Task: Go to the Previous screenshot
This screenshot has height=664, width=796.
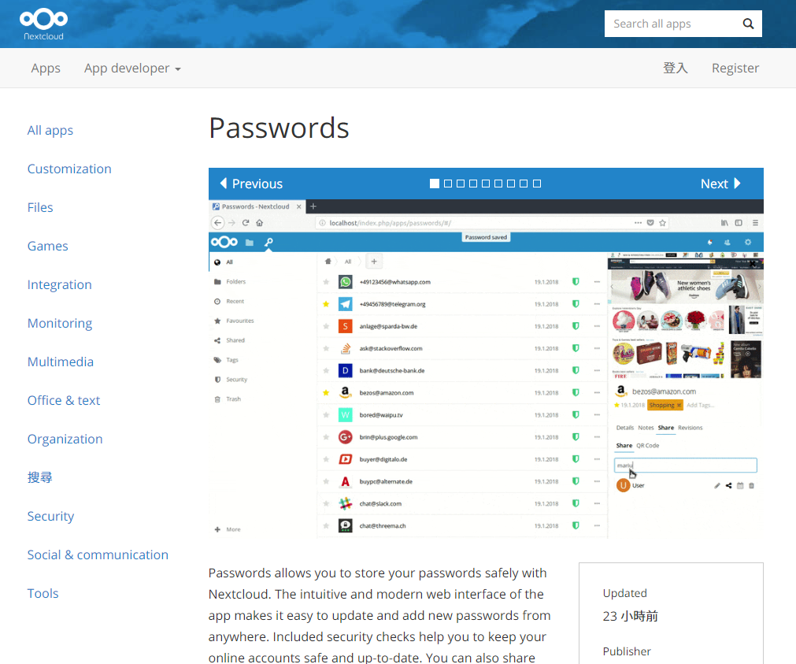Action: [251, 184]
